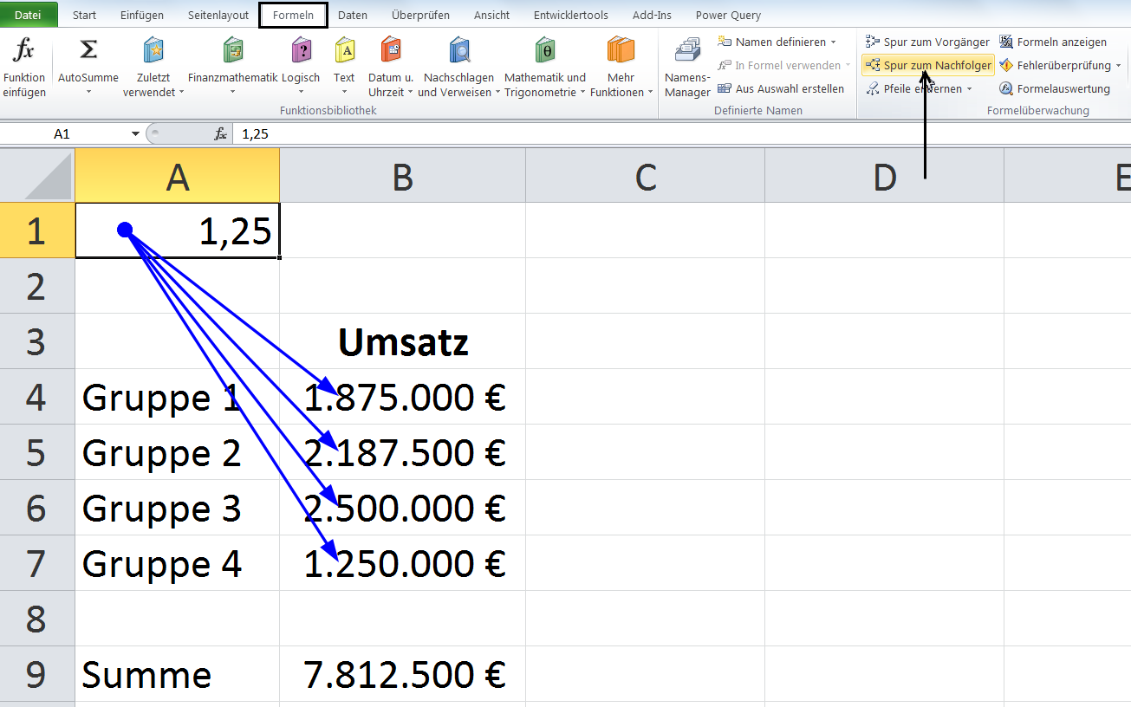This screenshot has width=1131, height=707.
Task: Expand Mehr Funktionen dropdown arrow
Action: point(650,92)
